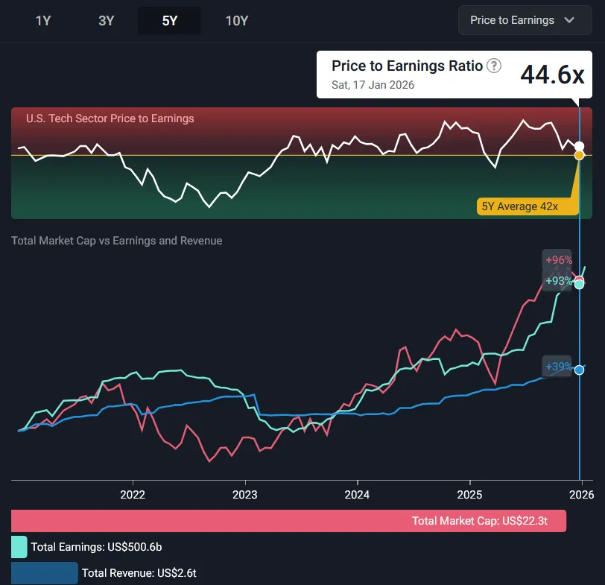The height and width of the screenshot is (585, 605).
Task: Switch to the 1Y time range
Action: pos(43,20)
